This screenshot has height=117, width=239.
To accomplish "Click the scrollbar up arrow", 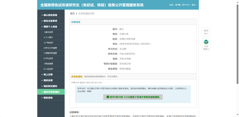I will point(237,2).
